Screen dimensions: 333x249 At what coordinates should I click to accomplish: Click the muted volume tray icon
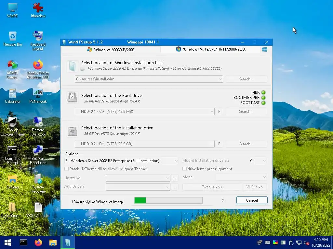pos(306,243)
